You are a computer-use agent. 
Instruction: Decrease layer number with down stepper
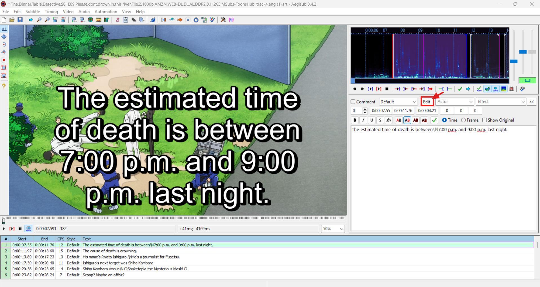pyautogui.click(x=365, y=112)
